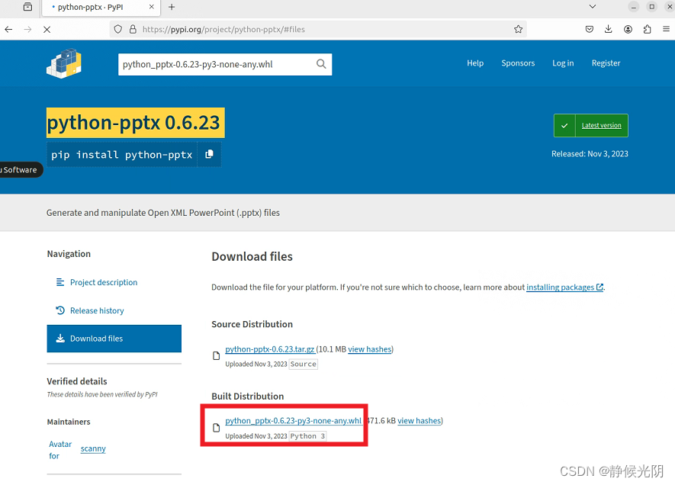Click the whl file document icon
Screen dimensions: 675x485
216,428
